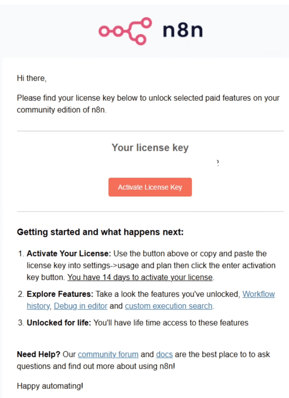Visit the community forum link

[x=108, y=354]
